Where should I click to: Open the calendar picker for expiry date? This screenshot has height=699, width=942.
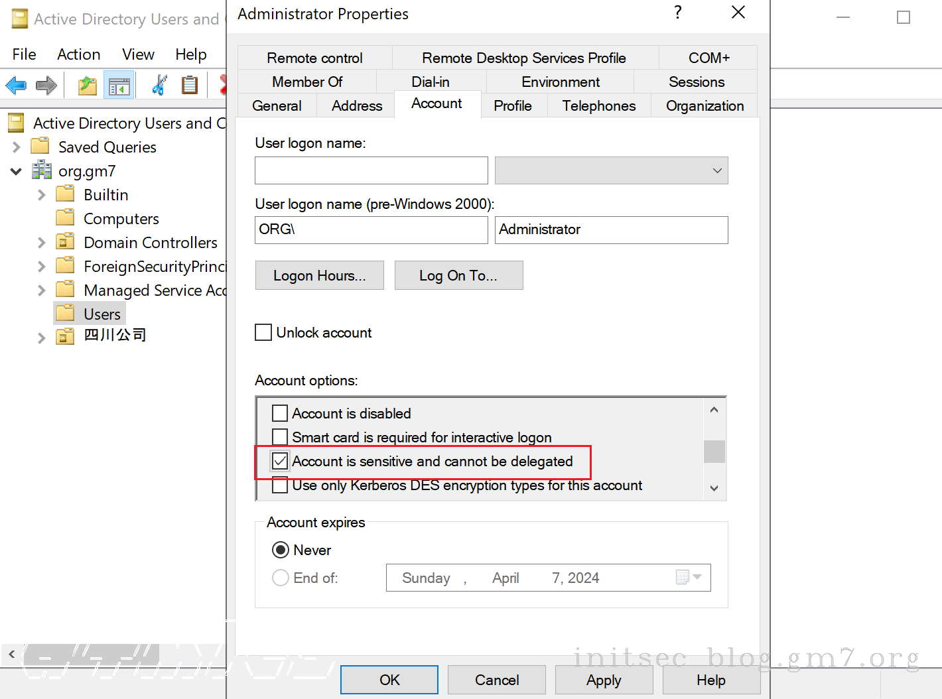[689, 578]
